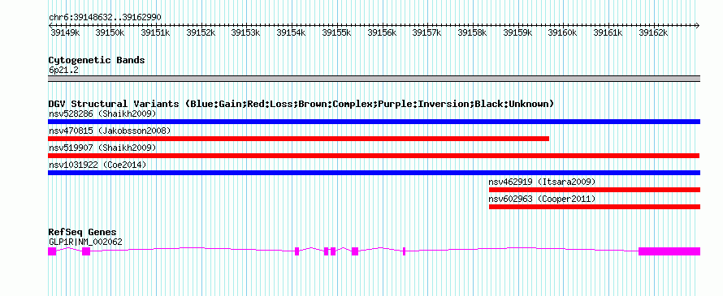
Task: Click the 39159k ruler label
Action: [x=517, y=33]
